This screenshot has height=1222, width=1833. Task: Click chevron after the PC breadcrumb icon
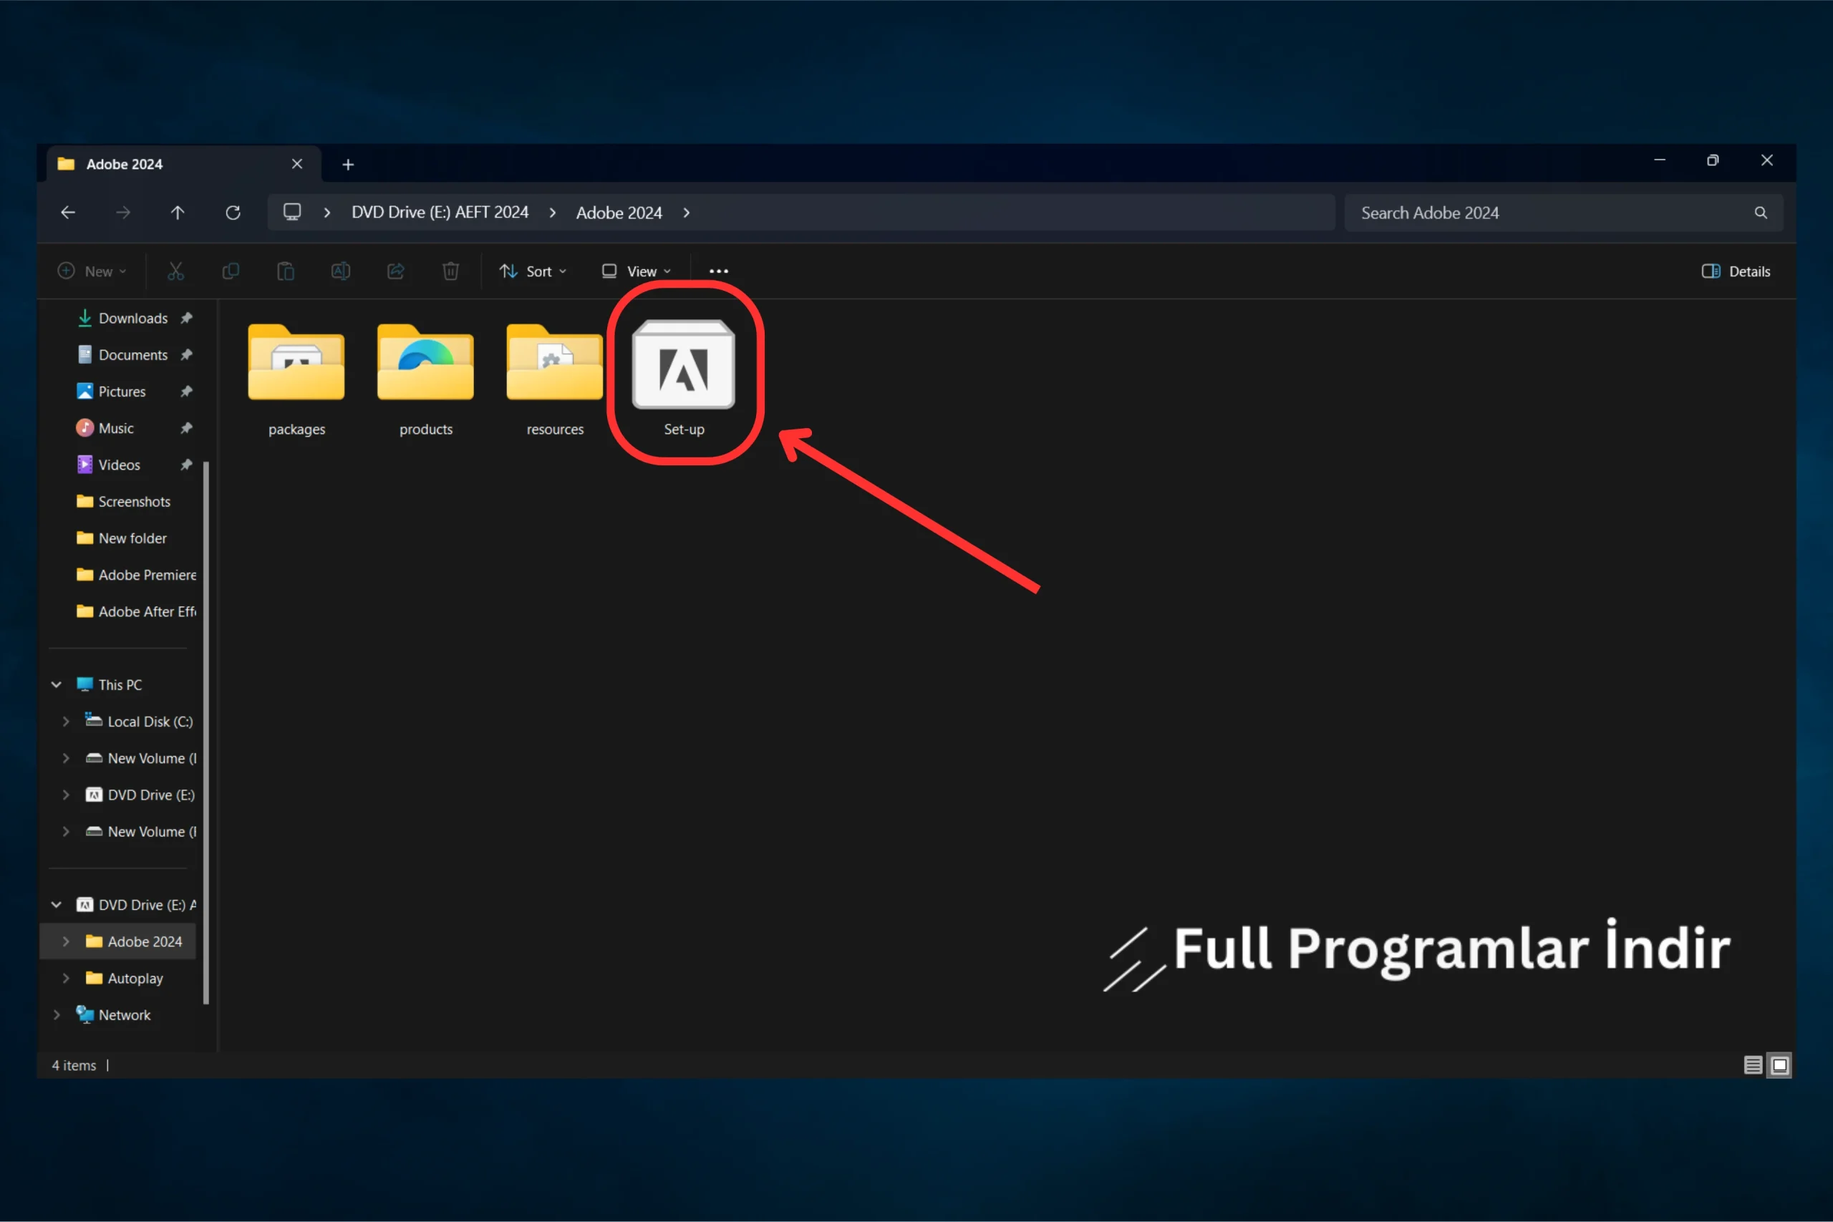[327, 212]
